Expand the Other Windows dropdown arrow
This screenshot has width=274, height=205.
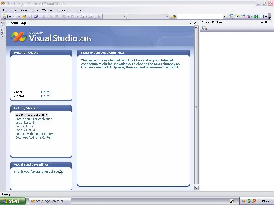[x=266, y=17]
